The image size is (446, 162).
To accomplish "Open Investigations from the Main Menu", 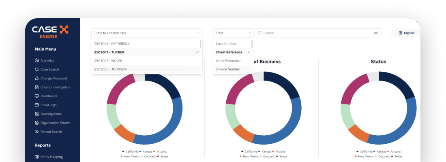I will 51,114.
